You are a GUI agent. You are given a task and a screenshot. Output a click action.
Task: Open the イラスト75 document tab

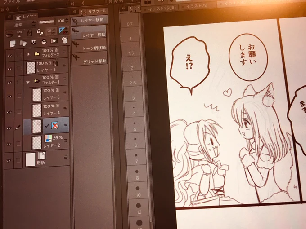click(x=161, y=9)
